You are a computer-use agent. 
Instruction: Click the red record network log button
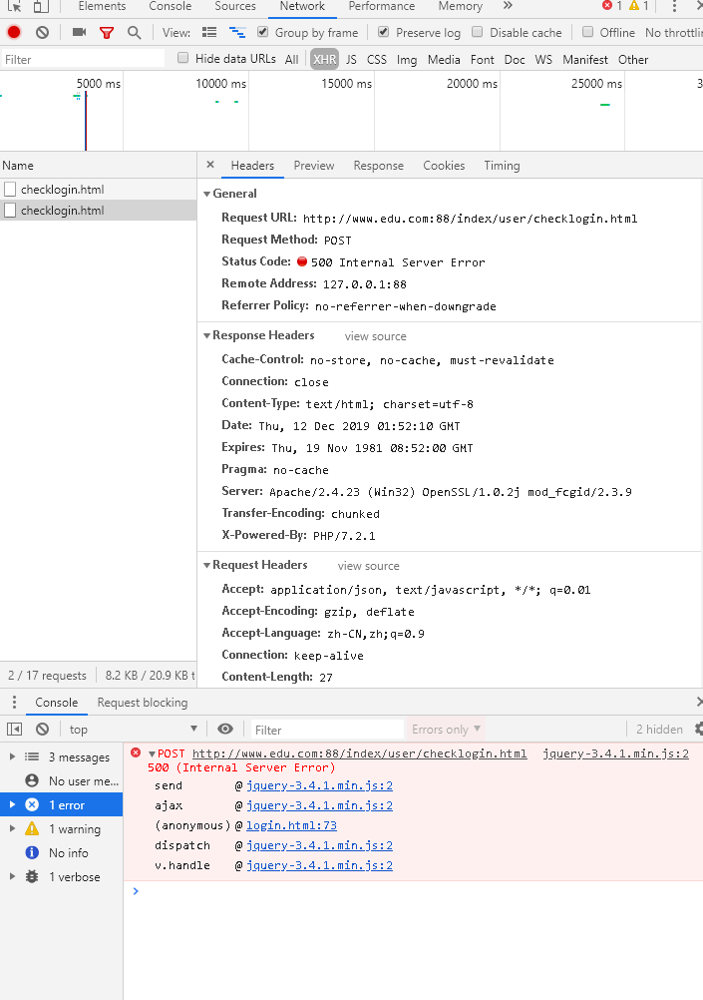tap(14, 32)
